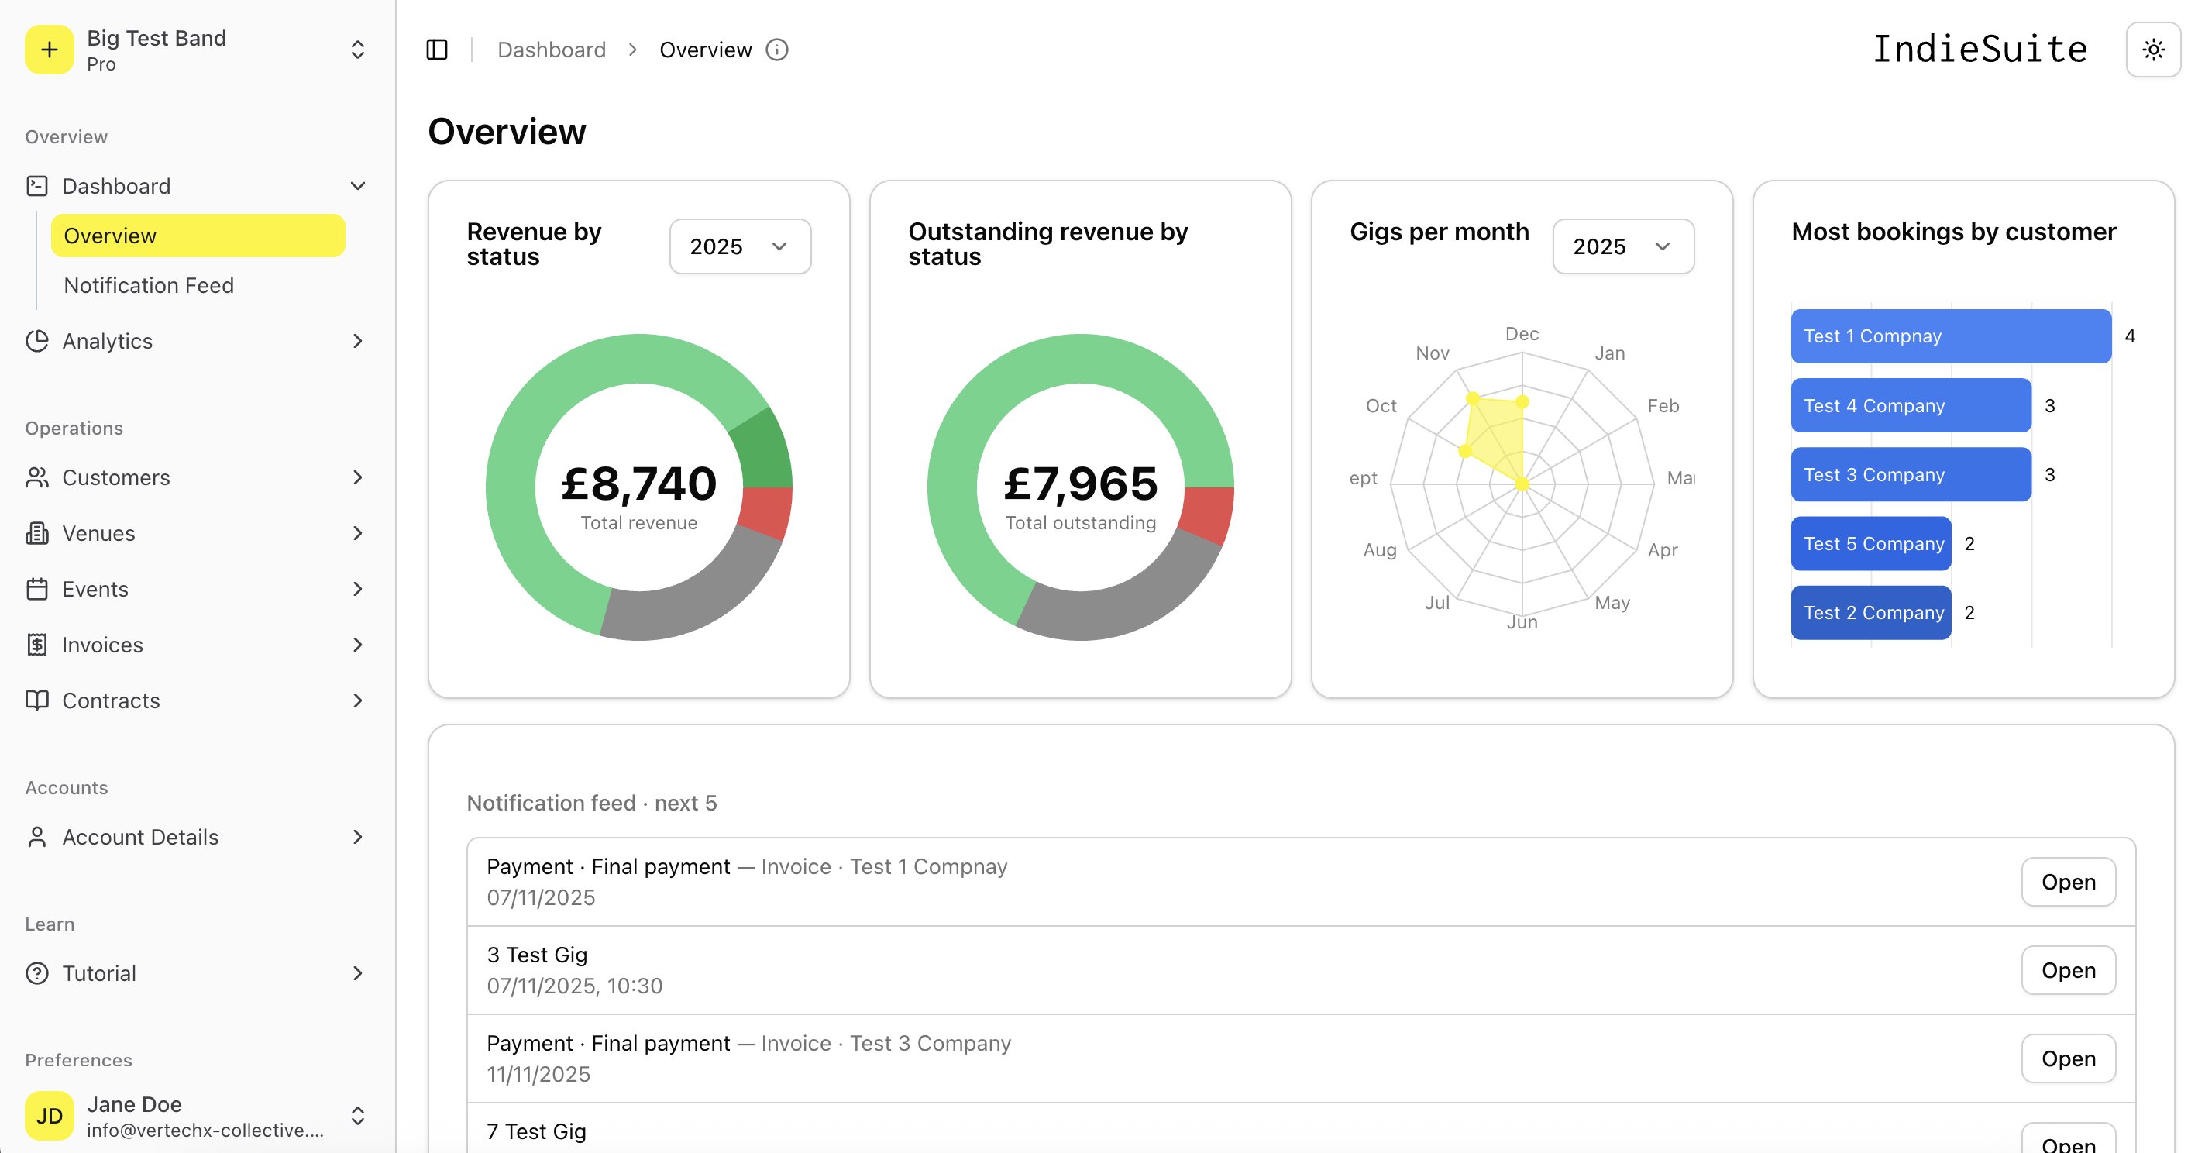
Task: Select the Venues icon in Operations
Action: pos(38,532)
